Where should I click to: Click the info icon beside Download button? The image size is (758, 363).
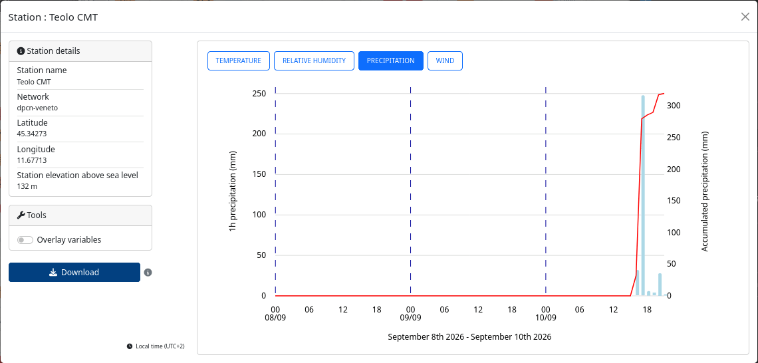[x=148, y=273]
